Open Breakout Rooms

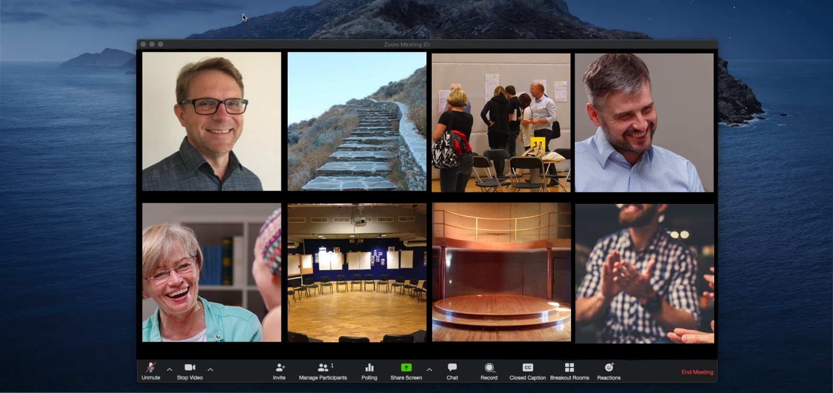pos(569,370)
